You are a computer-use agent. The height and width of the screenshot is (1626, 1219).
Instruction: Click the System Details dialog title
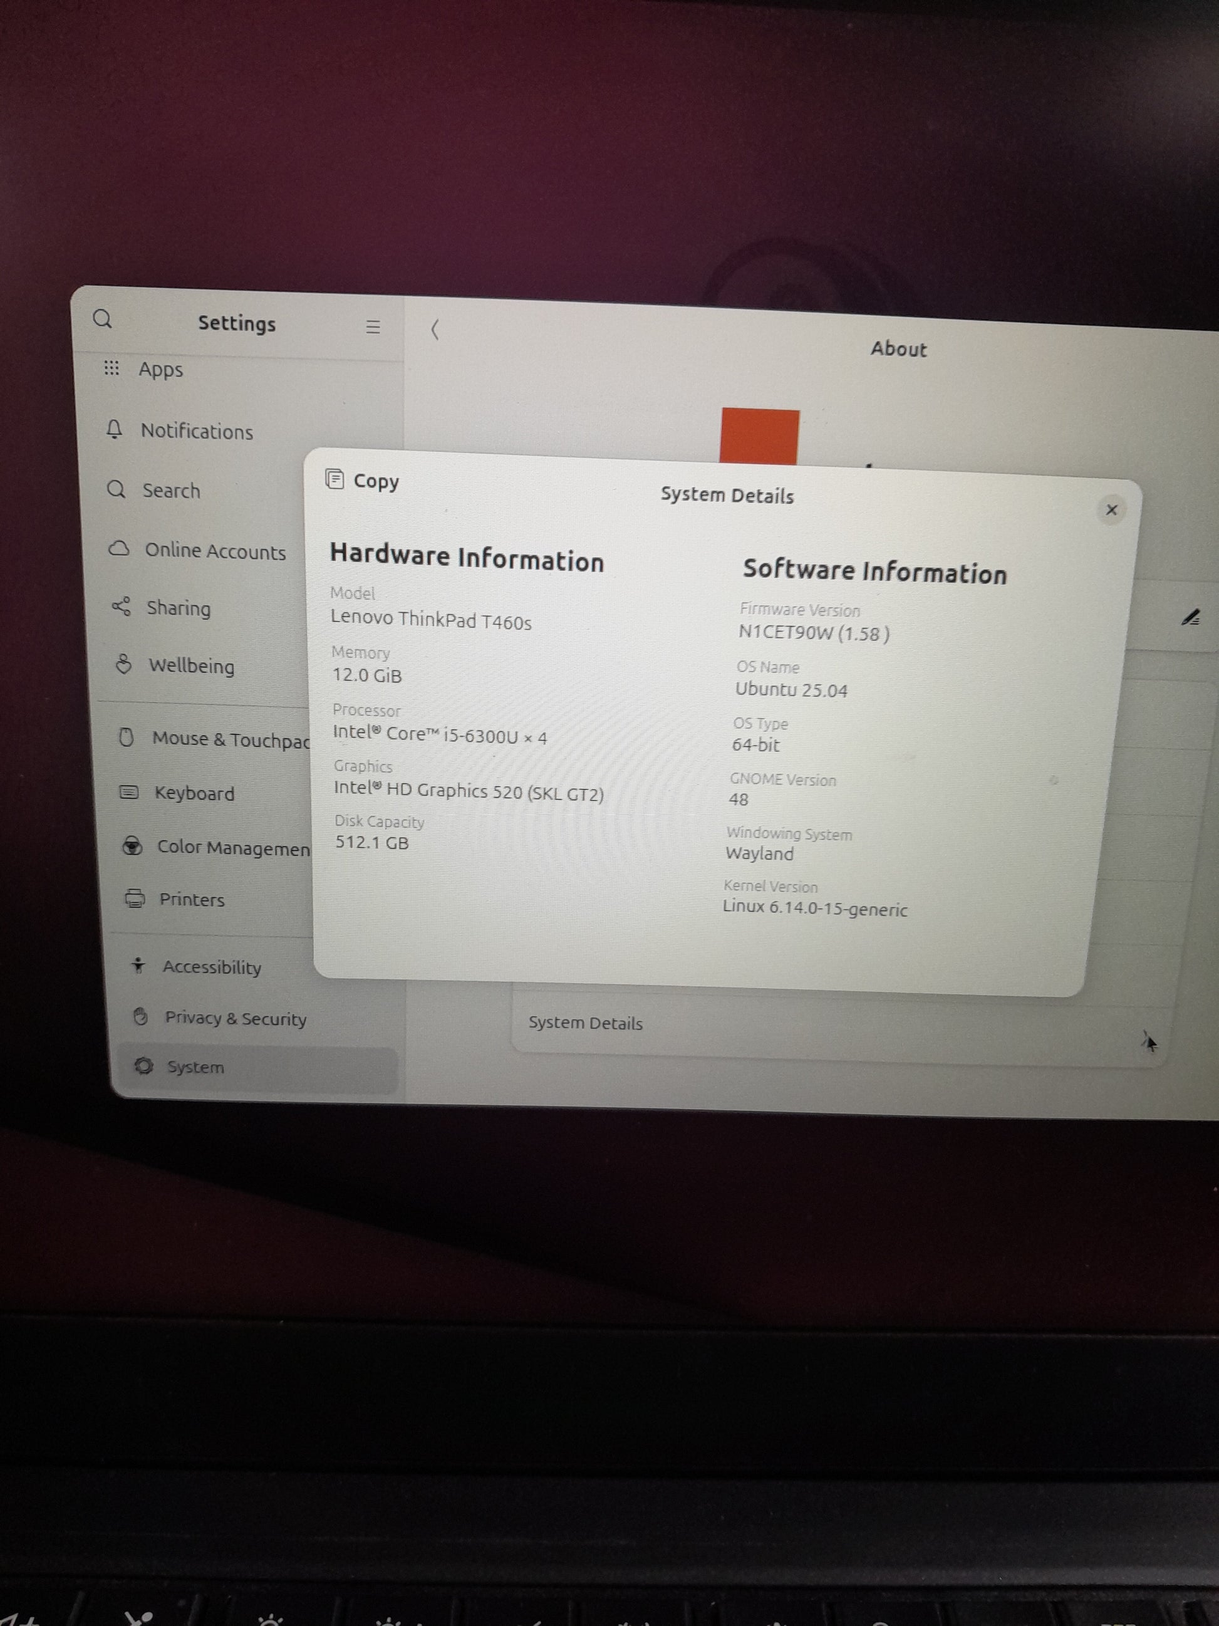click(x=727, y=496)
